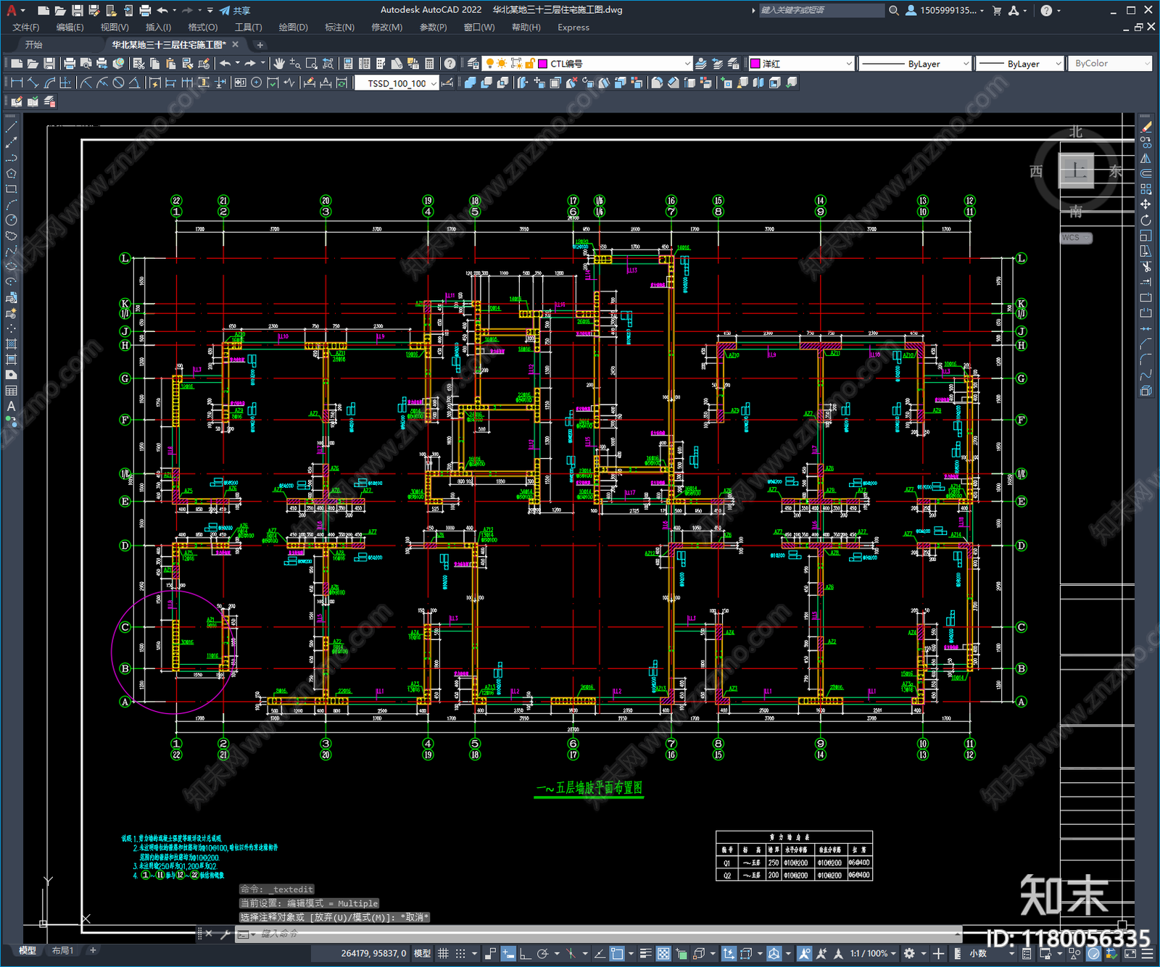Click the Undo arrow in quick access toolbar
The height and width of the screenshot is (967, 1160).
point(162,10)
